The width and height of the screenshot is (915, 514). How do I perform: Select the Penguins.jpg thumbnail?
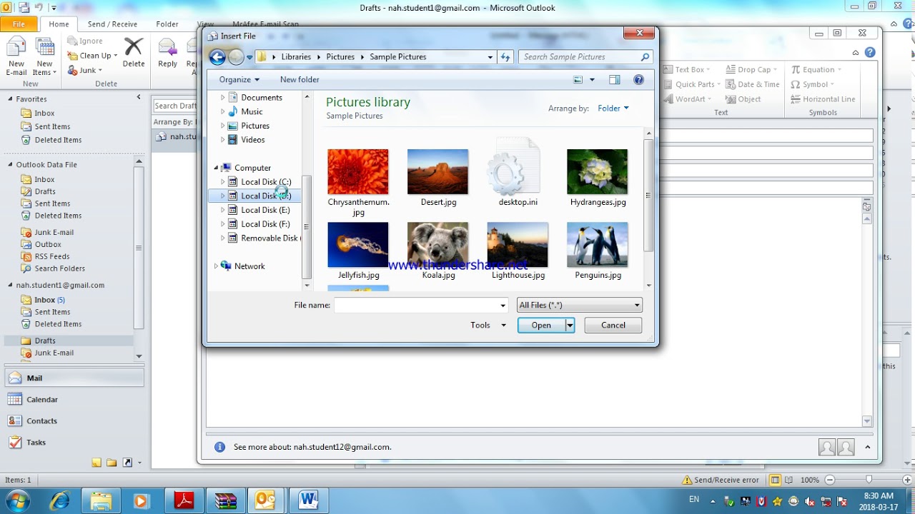[x=598, y=244]
